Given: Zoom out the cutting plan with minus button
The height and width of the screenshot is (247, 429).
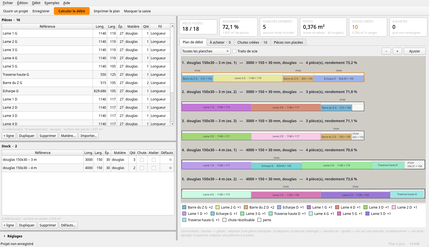Looking at the screenshot, I should tap(386, 51).
